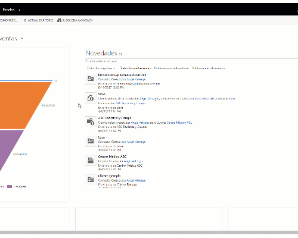The width and height of the screenshot is (298, 238).
Task: Open the Centro Médico ABC post title
Action: point(112,156)
